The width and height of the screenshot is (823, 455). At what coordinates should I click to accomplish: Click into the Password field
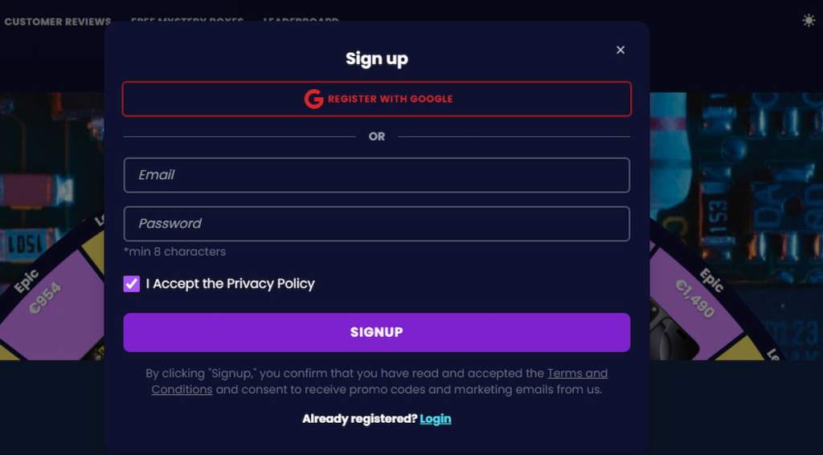376,224
